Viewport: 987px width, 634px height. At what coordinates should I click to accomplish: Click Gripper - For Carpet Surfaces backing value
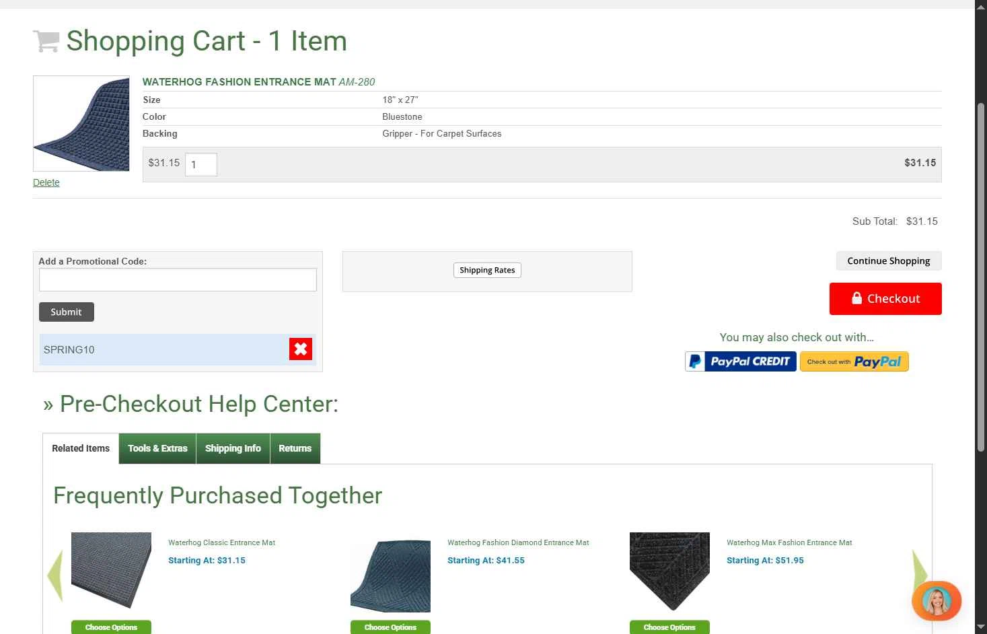pos(442,134)
